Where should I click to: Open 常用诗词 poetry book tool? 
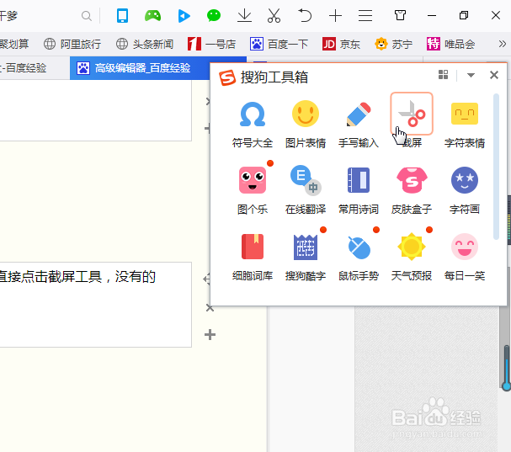359,190
